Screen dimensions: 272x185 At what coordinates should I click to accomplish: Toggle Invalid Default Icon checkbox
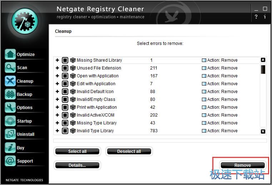[x=65, y=92]
